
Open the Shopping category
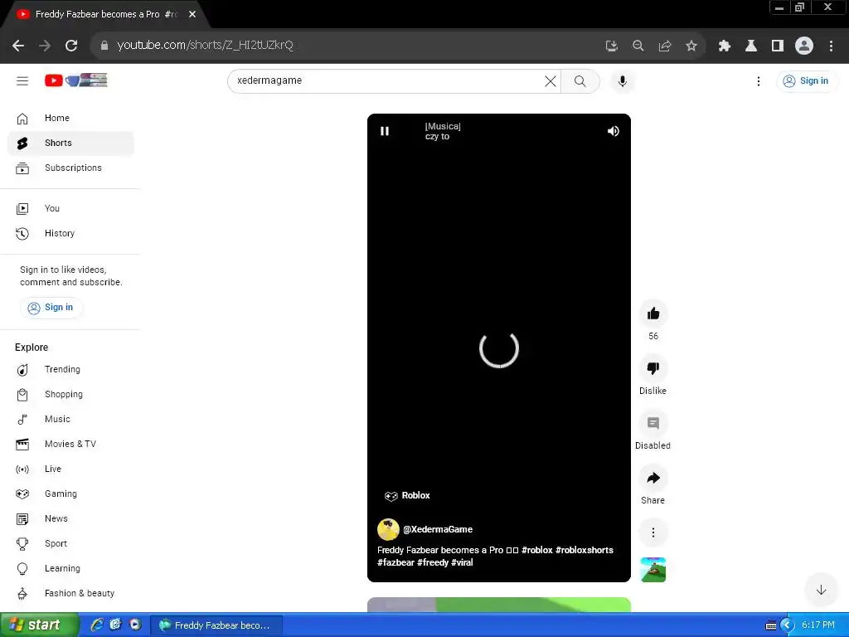pyautogui.click(x=70, y=394)
